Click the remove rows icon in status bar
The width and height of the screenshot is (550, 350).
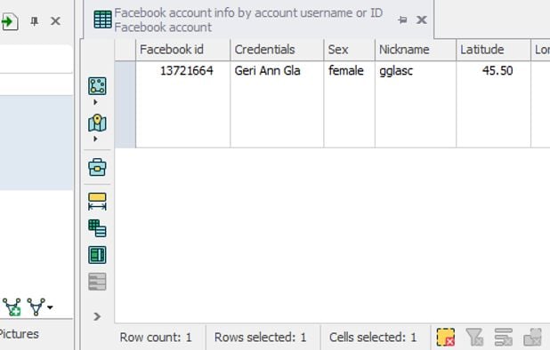(504, 337)
